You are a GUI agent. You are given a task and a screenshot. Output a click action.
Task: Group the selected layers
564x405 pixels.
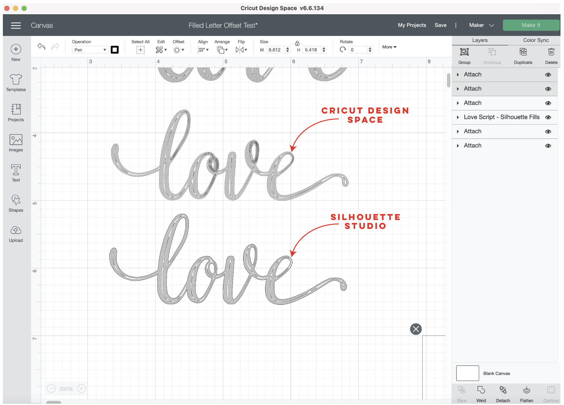tap(464, 56)
